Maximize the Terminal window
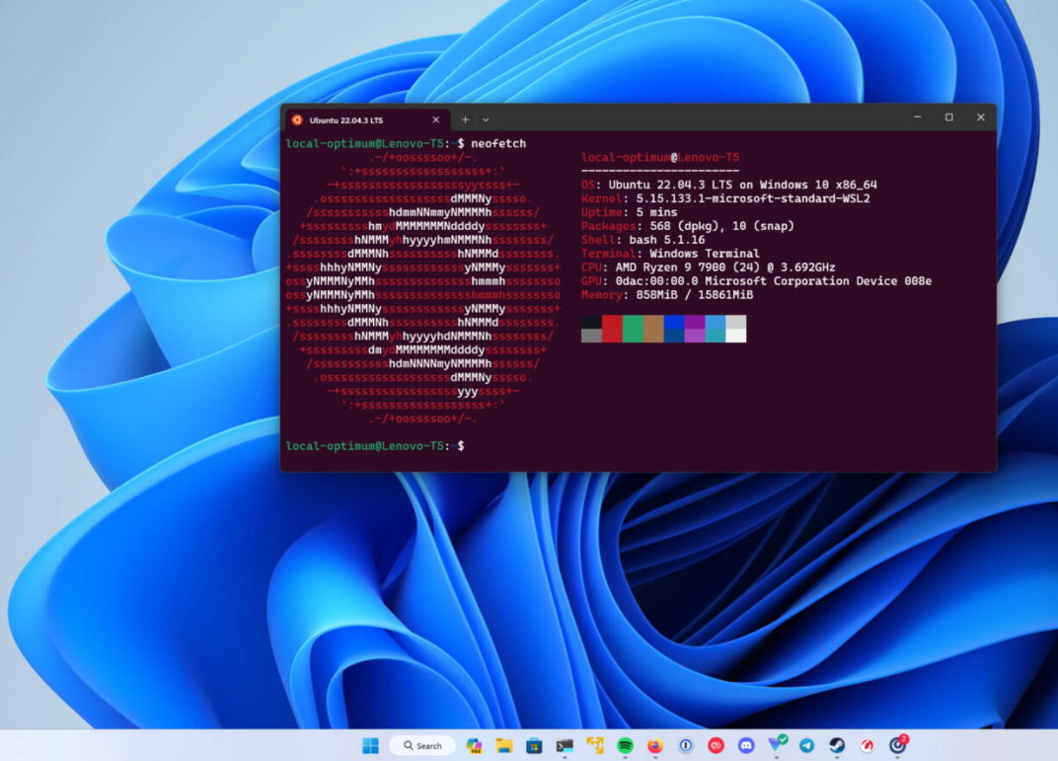This screenshot has width=1058, height=761. click(949, 117)
